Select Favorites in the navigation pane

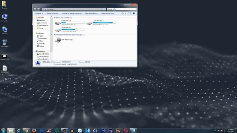tap(40, 18)
